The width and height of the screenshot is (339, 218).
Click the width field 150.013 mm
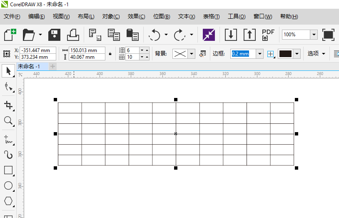click(87, 50)
